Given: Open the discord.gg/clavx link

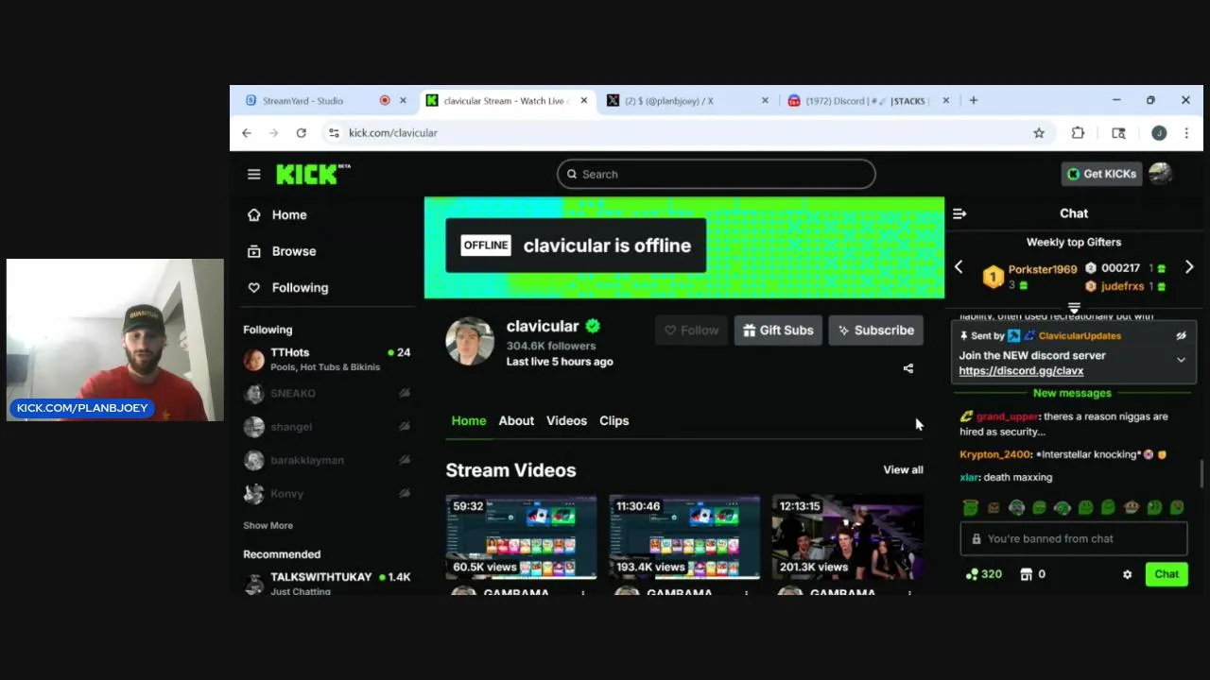Looking at the screenshot, I should pyautogui.click(x=1021, y=371).
